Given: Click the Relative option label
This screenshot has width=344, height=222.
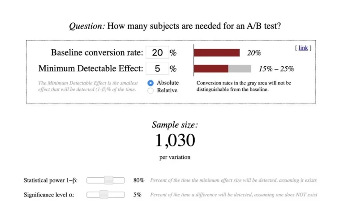Looking at the screenshot, I should click(x=167, y=90).
